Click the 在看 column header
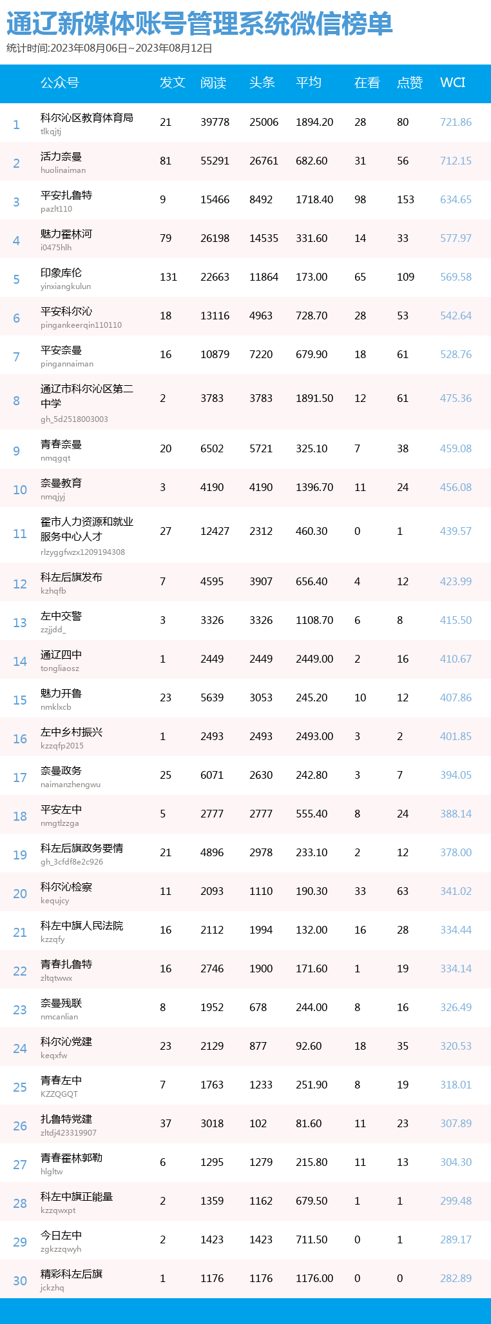The image size is (491, 1324). 367,83
